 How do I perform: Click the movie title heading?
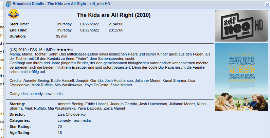tap(114, 15)
